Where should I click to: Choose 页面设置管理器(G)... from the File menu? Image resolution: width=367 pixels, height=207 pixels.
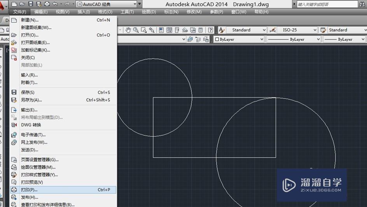63,160
